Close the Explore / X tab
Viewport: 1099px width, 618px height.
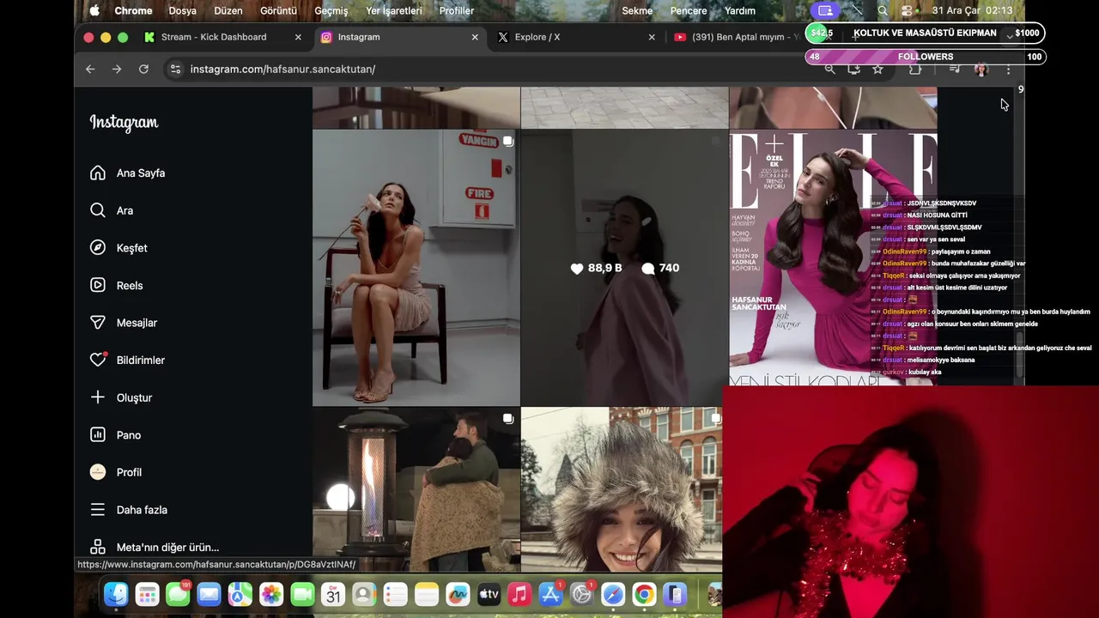click(652, 37)
